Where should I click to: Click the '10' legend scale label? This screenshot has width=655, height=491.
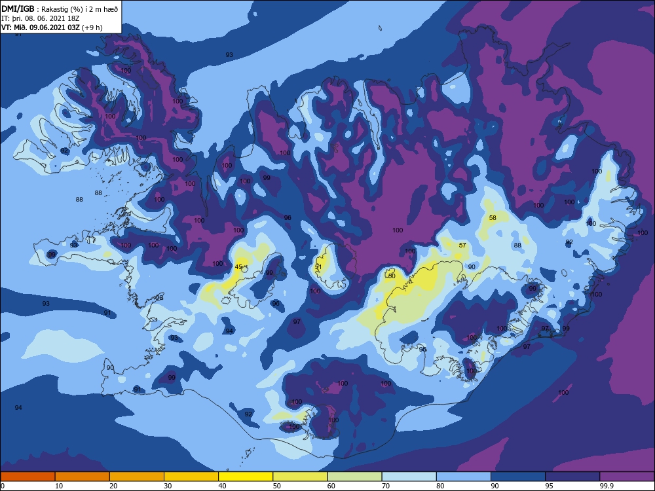59,486
